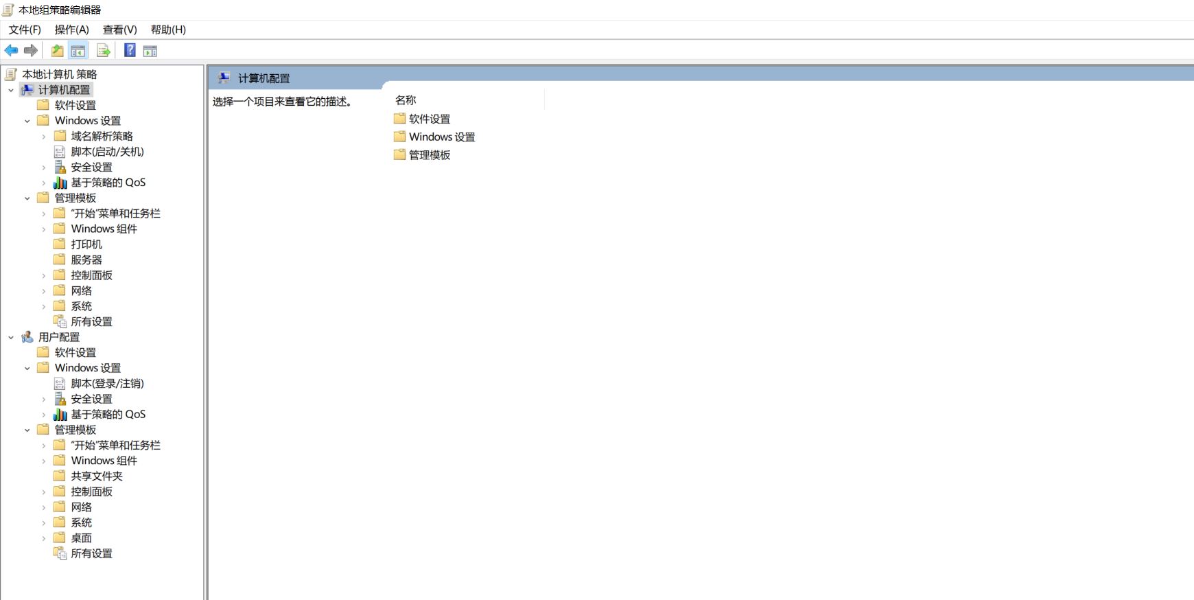
Task: Click the Back arrow in the toolbar
Action: coord(11,50)
